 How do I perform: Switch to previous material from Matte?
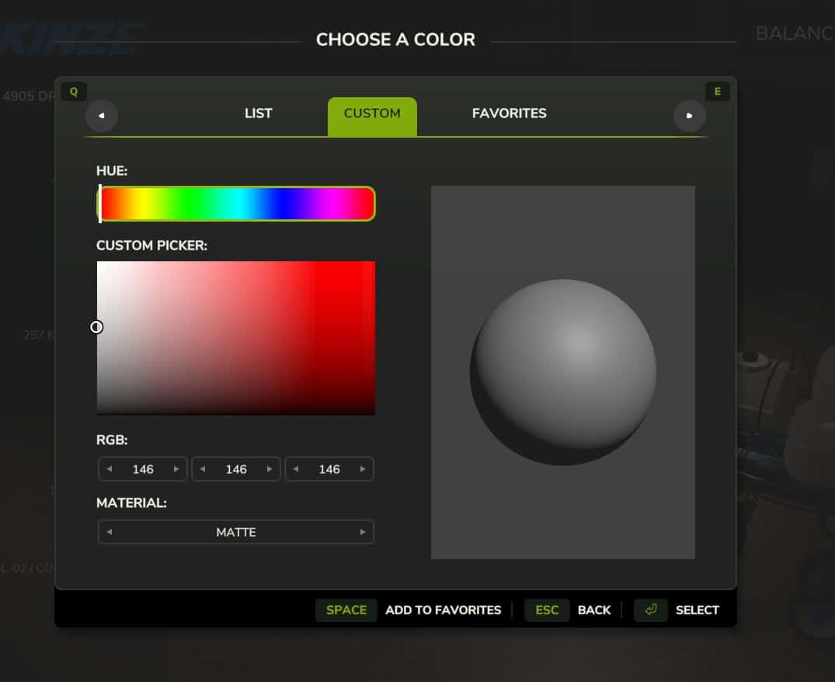(x=110, y=532)
